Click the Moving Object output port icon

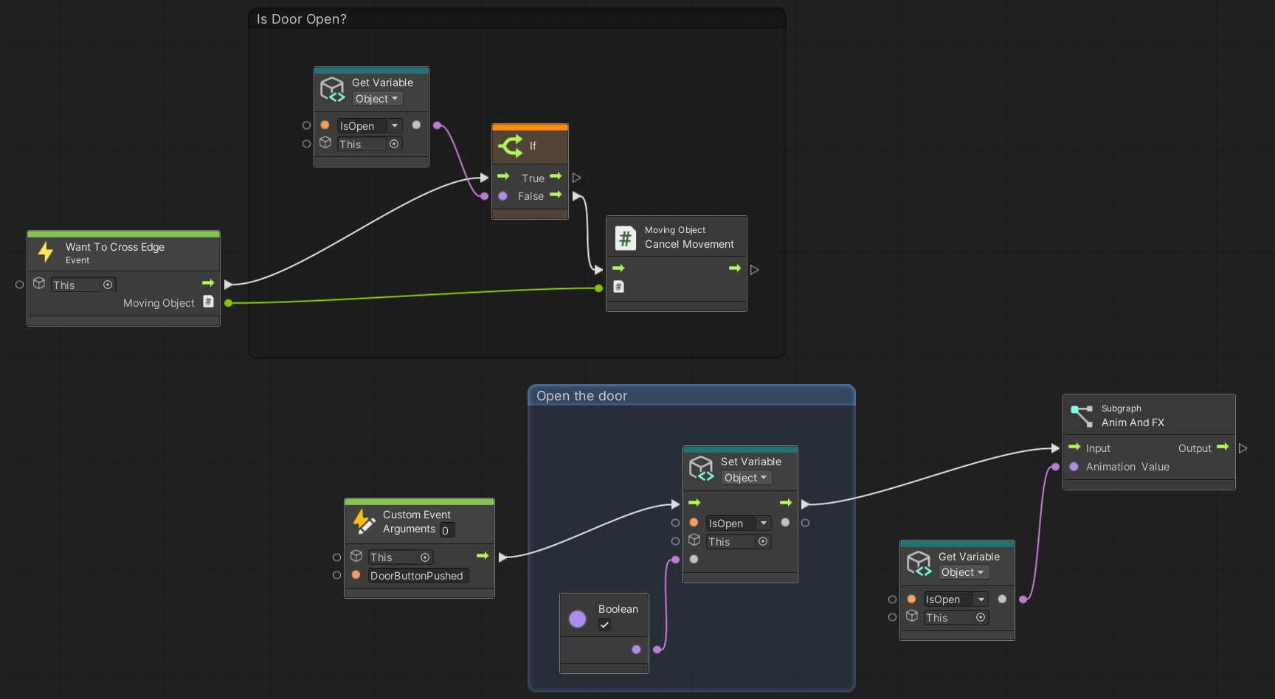point(209,302)
